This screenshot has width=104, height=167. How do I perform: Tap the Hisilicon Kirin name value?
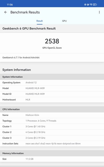point(32,115)
